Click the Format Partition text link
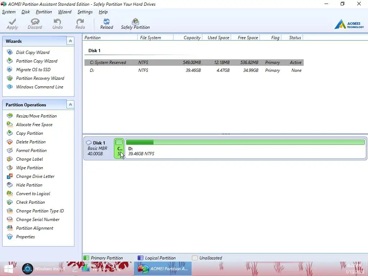368x276 pixels. 31,150
